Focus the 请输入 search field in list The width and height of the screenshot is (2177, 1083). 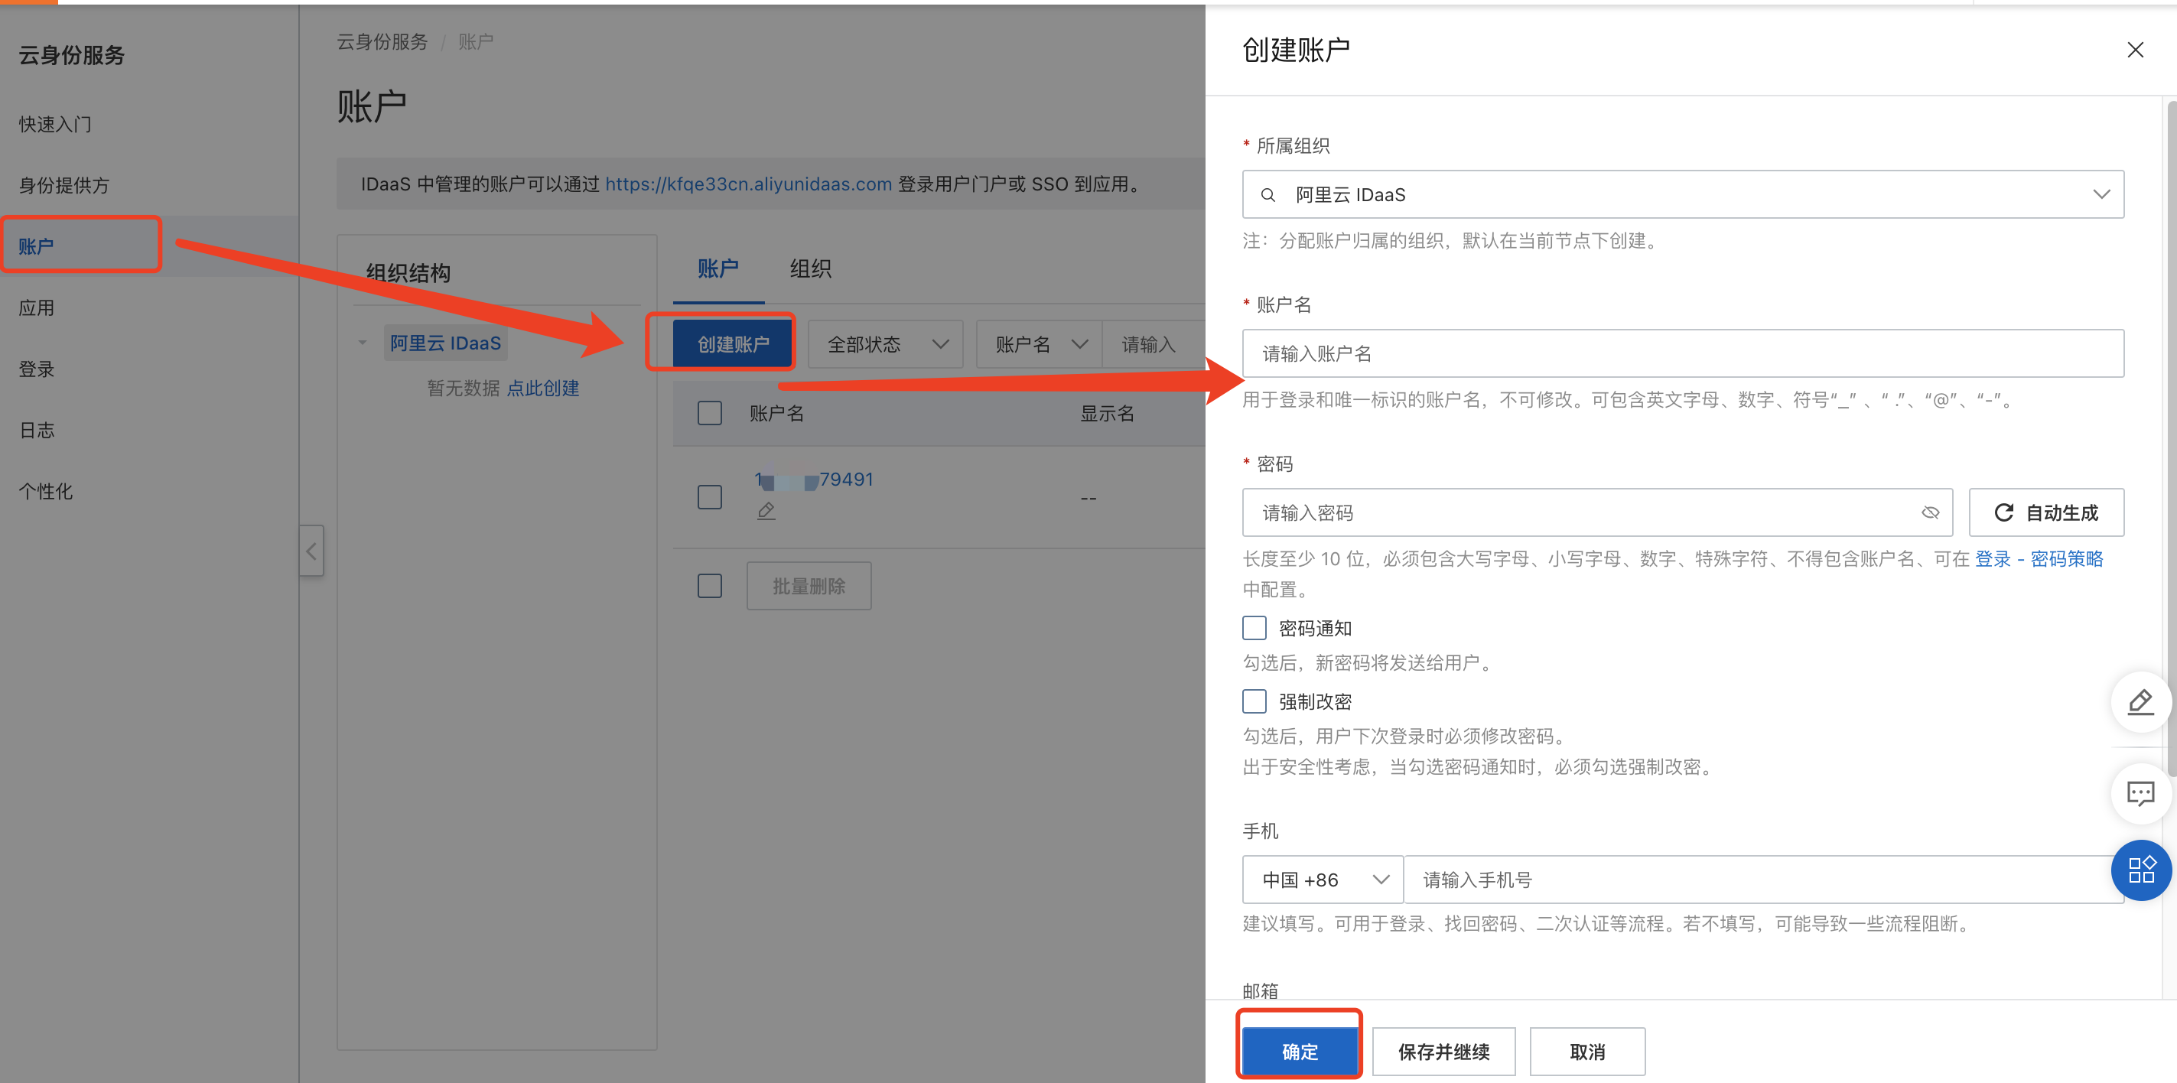pyautogui.click(x=1154, y=345)
